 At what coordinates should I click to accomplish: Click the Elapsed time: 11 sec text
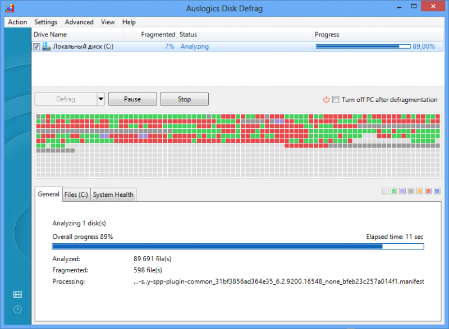(x=395, y=237)
